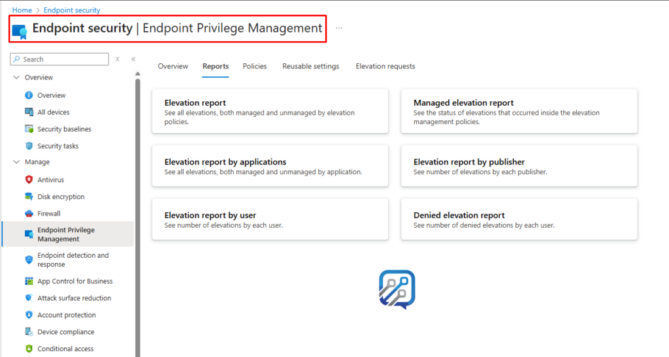Click the Account protection icon
Viewport: 669px width, 357px height.
tap(29, 315)
